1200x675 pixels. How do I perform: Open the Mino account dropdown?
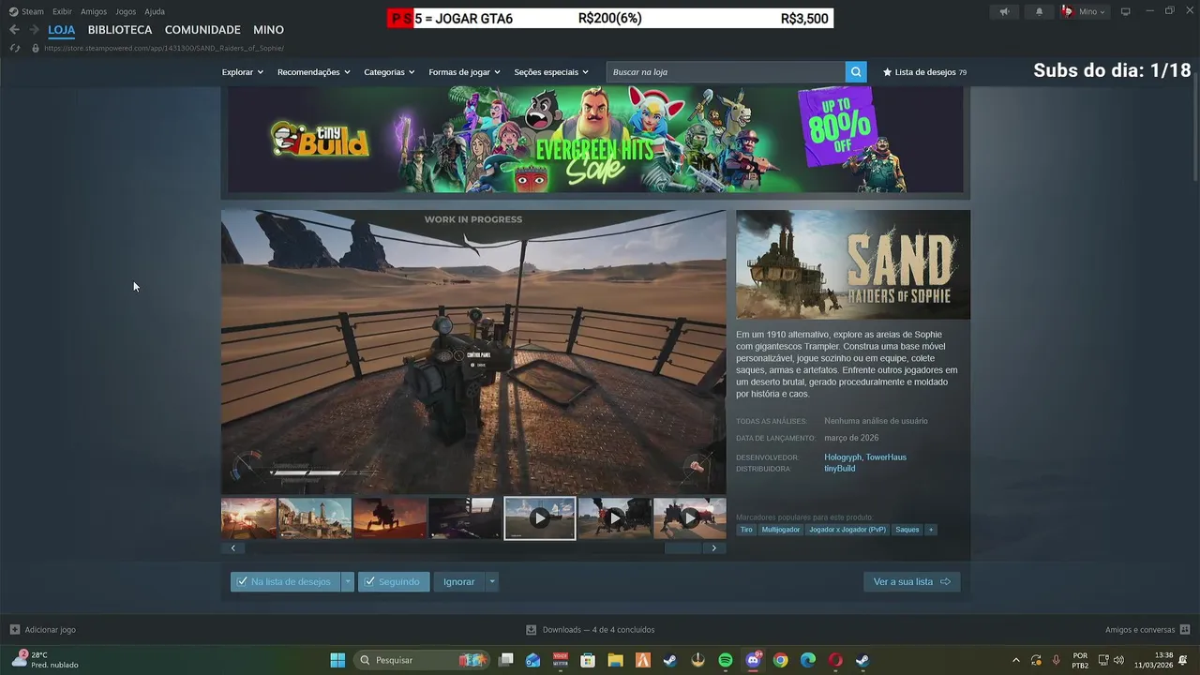(1085, 11)
